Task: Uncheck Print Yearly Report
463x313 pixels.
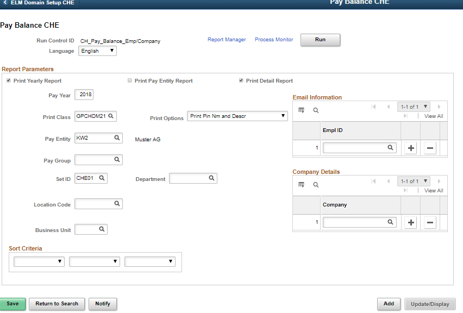Action: click(8, 80)
